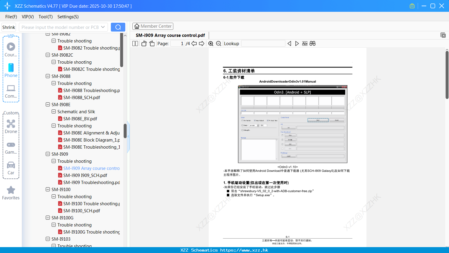
Task: Open the Settings(S) menu
Action: coord(68,17)
